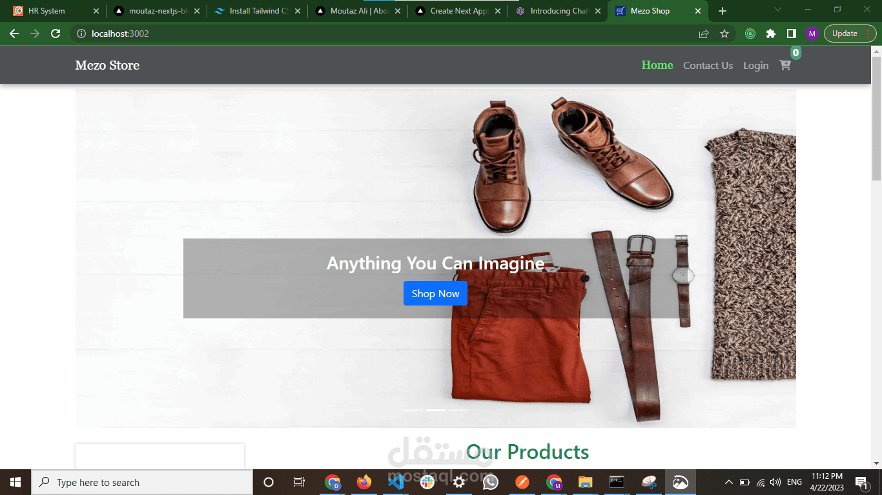Toggle the browser side panel icon
The width and height of the screenshot is (882, 495).
[x=792, y=34]
